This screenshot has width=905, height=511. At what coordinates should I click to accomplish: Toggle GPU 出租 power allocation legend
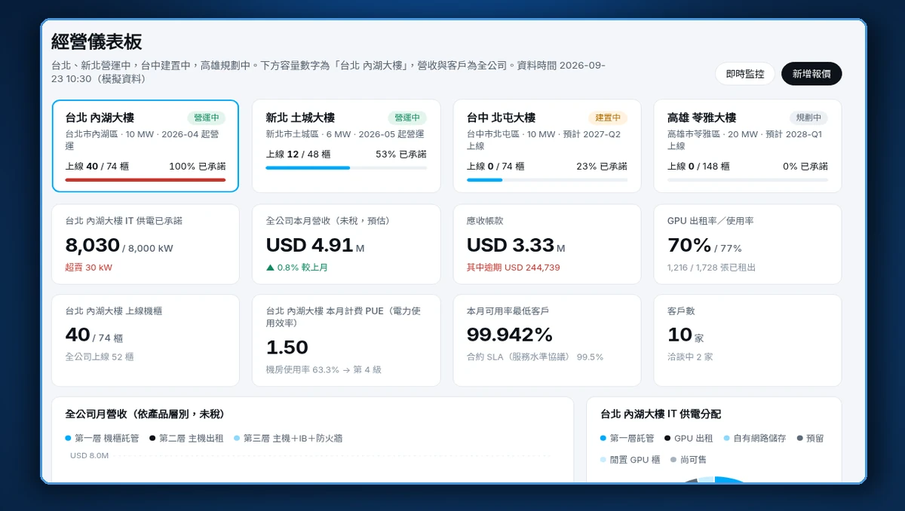click(x=689, y=438)
